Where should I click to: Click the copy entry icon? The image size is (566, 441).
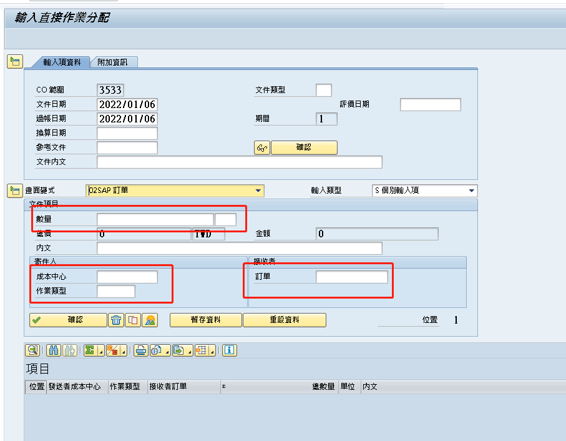tap(132, 320)
